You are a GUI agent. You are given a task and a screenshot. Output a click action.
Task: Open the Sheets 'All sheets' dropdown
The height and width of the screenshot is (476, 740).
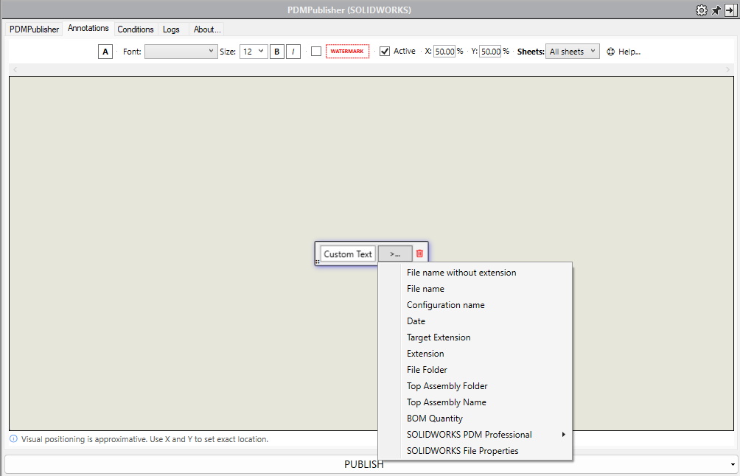click(x=572, y=51)
